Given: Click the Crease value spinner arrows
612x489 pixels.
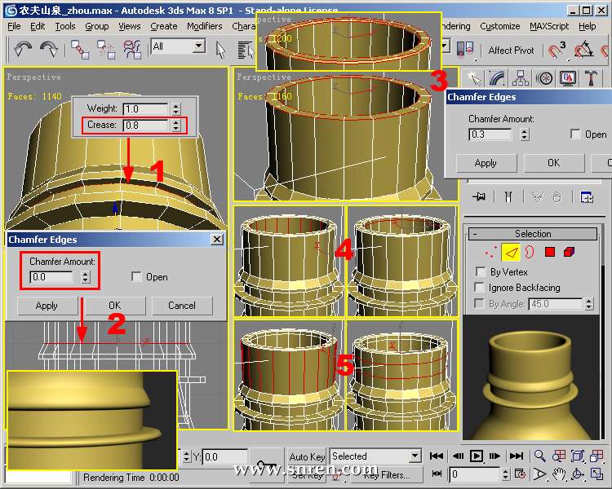Looking at the screenshot, I should click(176, 126).
